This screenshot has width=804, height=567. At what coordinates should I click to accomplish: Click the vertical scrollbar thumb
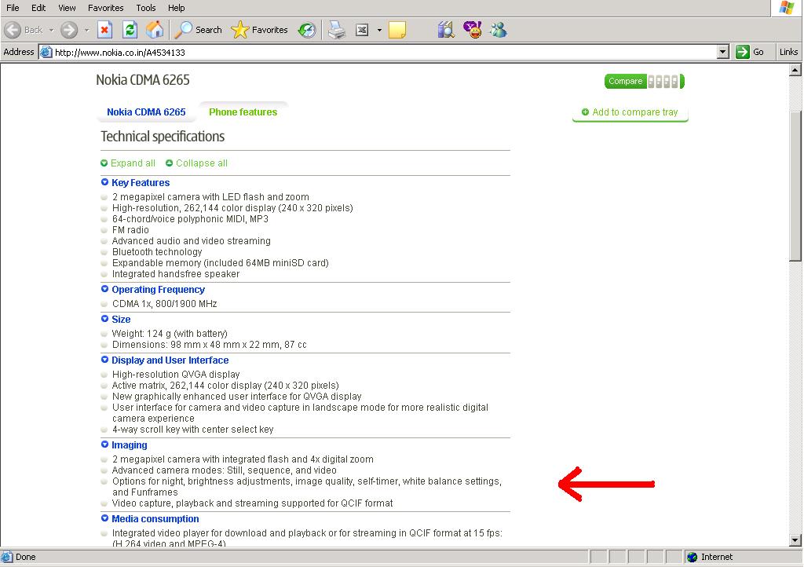795,187
